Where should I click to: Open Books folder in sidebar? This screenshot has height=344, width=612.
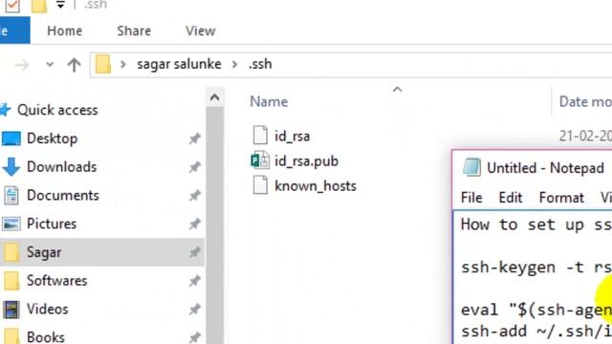[46, 337]
